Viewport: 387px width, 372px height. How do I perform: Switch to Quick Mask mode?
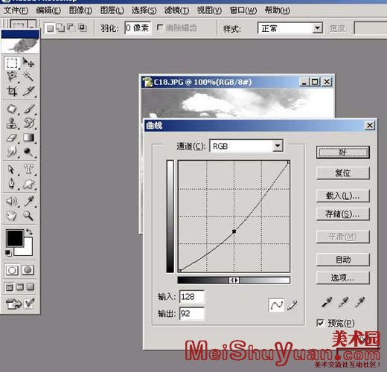pos(28,270)
